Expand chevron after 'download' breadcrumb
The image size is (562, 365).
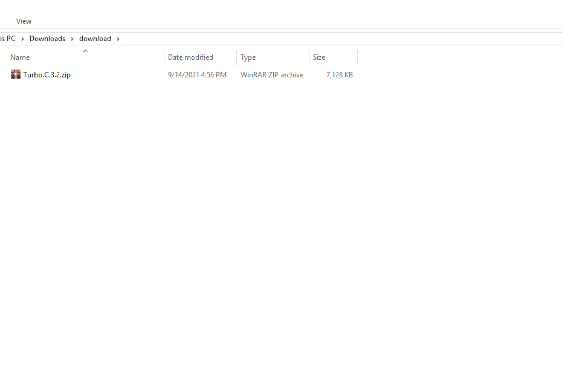click(118, 39)
